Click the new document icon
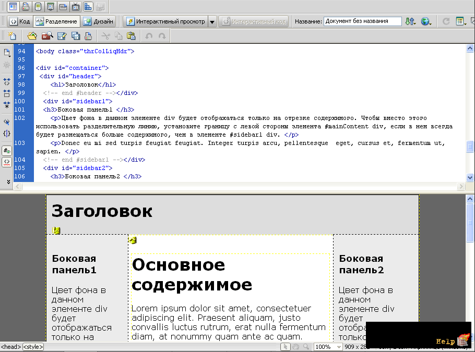This screenshot has width=475, height=352. (x=12, y=36)
